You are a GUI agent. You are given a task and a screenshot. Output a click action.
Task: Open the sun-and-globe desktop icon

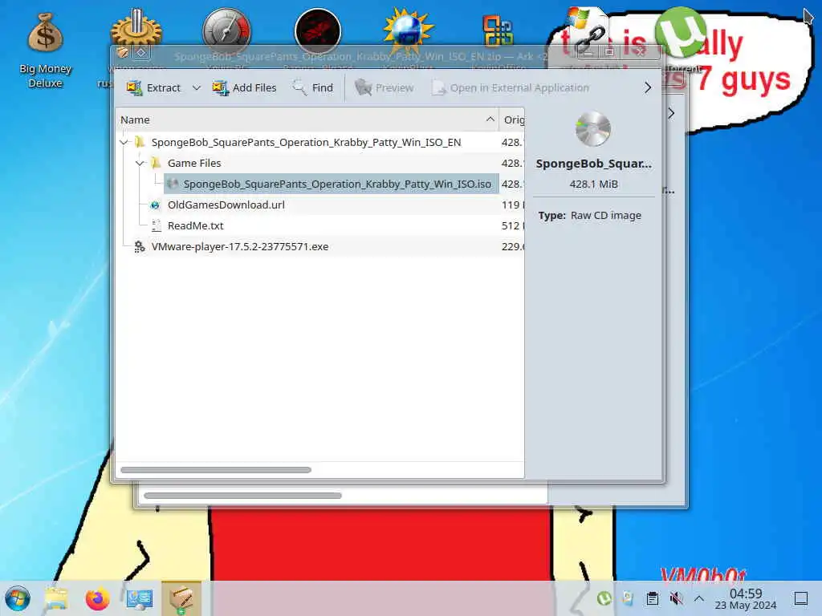point(409,30)
